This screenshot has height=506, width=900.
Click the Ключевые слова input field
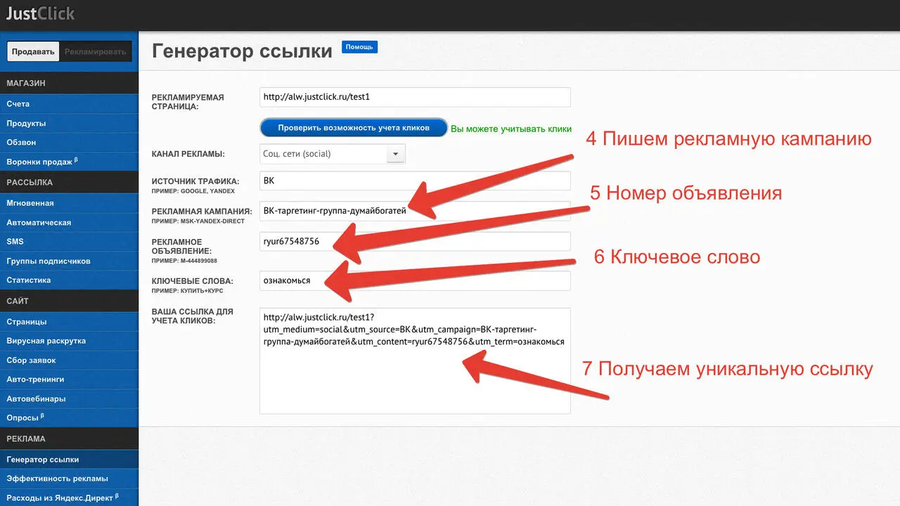pyautogui.click(x=415, y=280)
